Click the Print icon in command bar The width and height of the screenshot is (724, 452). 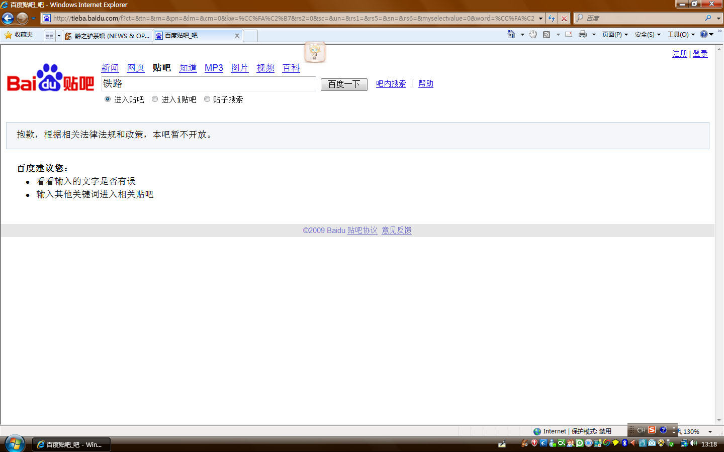pyautogui.click(x=582, y=35)
